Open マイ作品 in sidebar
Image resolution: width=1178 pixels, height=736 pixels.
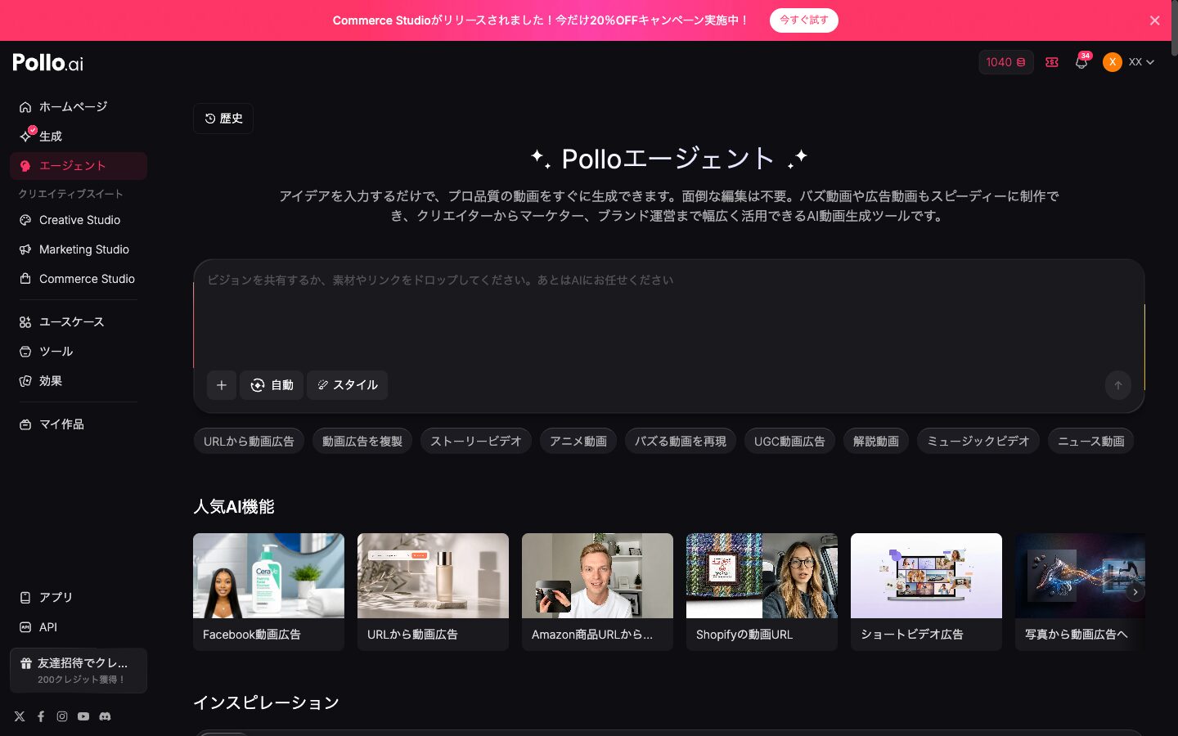coord(79,424)
